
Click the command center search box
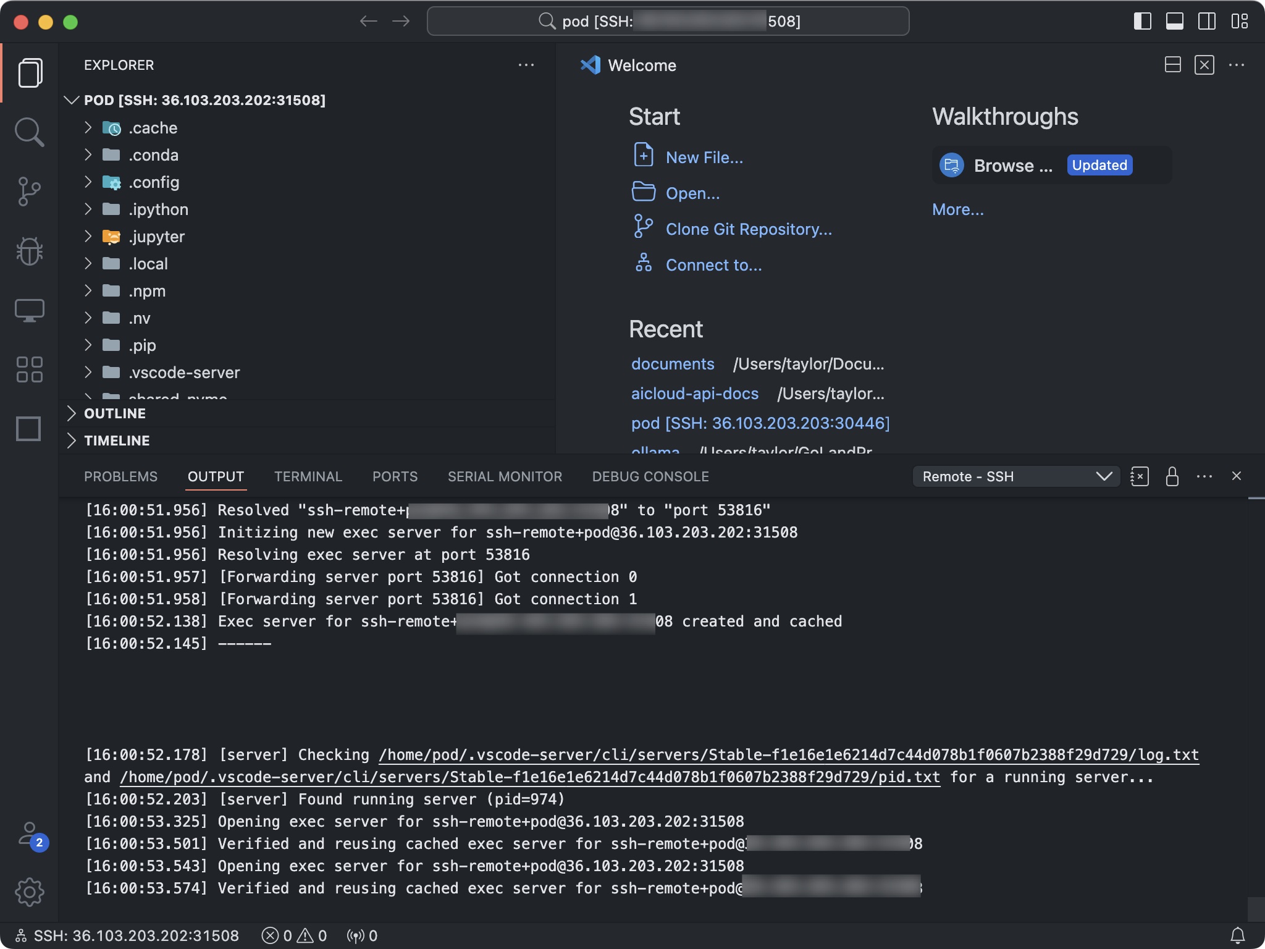pyautogui.click(x=668, y=21)
